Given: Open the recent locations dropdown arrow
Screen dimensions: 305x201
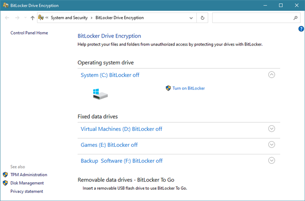Looking at the screenshot, I should point(25,18).
